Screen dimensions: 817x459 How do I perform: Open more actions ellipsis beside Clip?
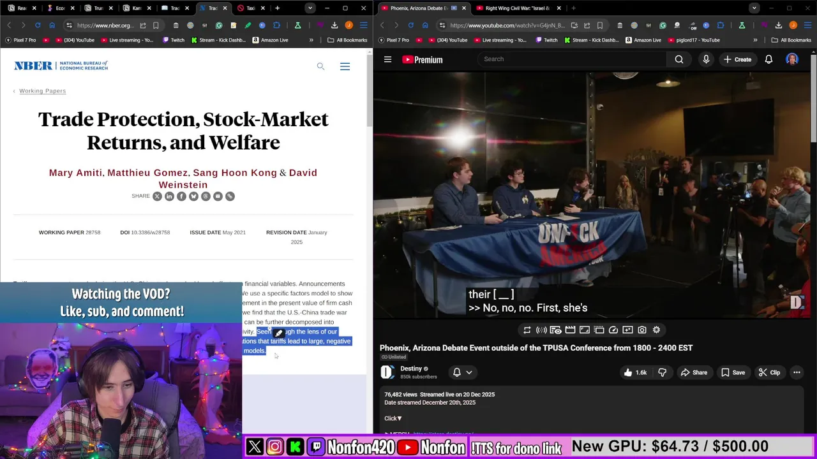(797, 372)
